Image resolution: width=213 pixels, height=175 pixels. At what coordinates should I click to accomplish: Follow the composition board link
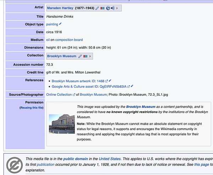click(69, 40)
